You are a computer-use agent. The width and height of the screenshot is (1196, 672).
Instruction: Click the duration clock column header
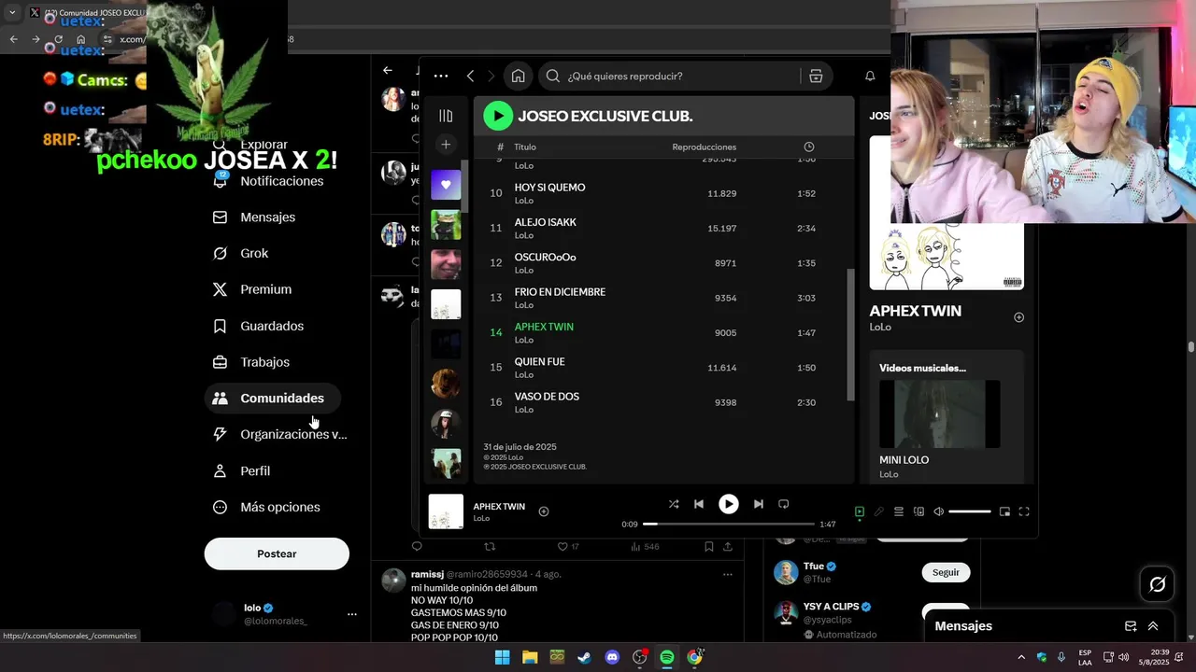[808, 147]
